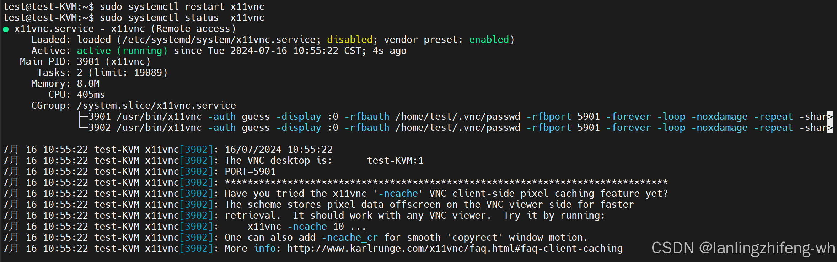Click the Main PID 3901 value

[x=114, y=62]
